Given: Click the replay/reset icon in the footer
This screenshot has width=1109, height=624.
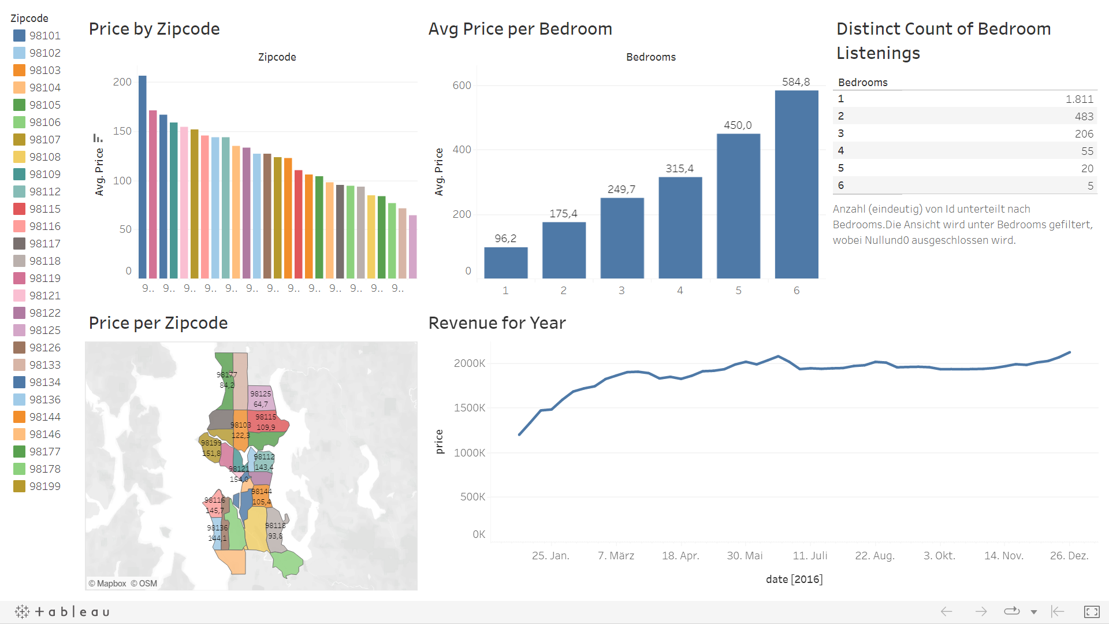Looking at the screenshot, I should [1012, 611].
